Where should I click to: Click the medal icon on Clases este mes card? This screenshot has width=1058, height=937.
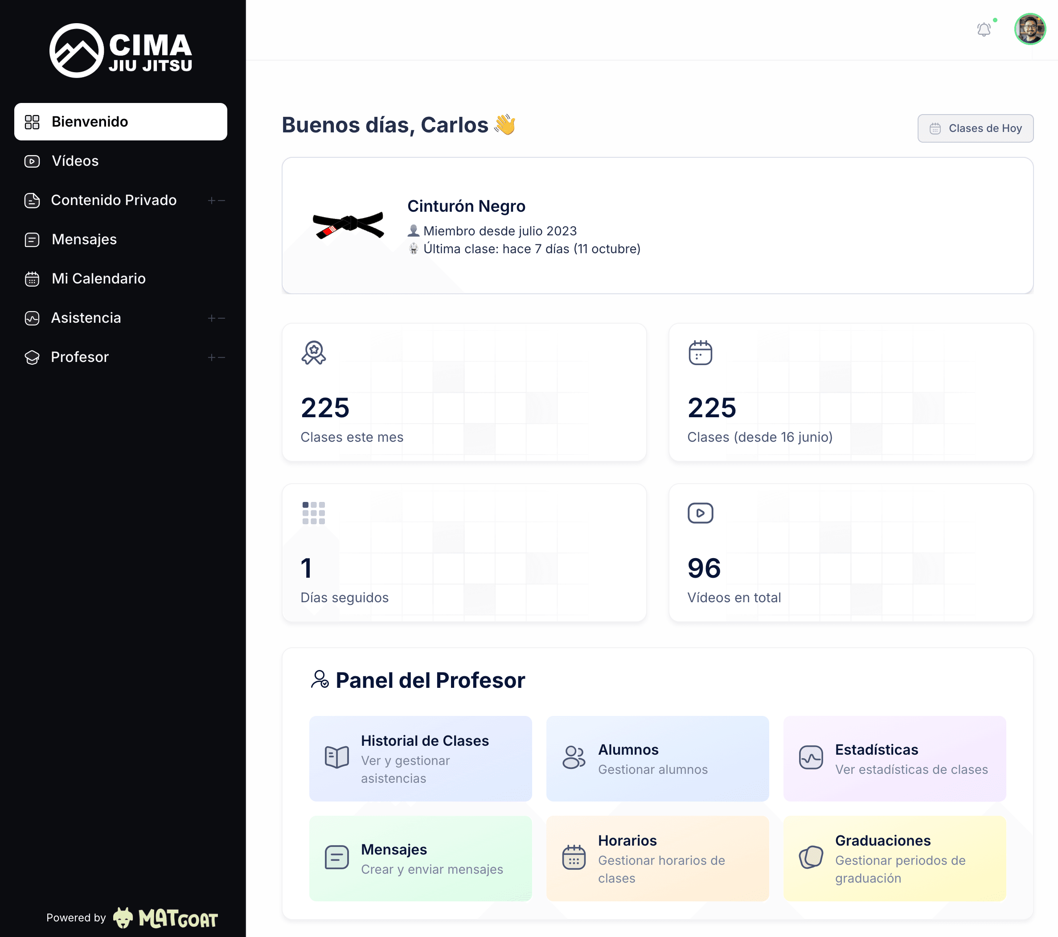(313, 353)
